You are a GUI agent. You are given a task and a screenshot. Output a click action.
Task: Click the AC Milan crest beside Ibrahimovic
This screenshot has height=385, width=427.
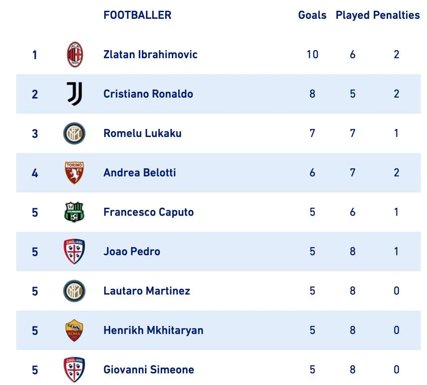75,55
